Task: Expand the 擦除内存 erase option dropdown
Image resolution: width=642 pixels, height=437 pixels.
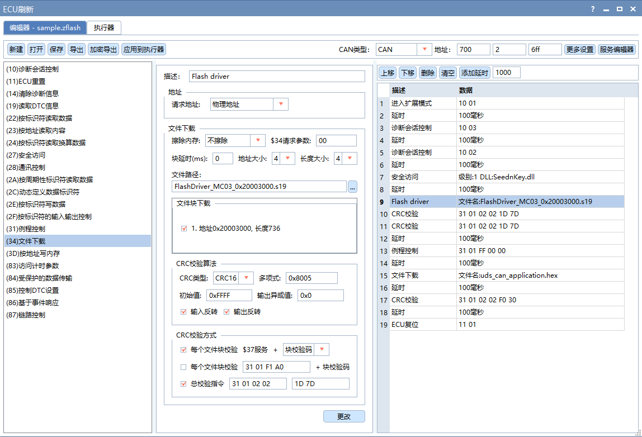Action: 257,140
